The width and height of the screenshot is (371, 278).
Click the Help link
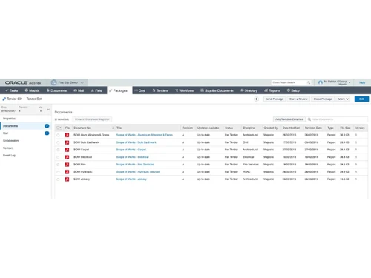(x=362, y=82)
